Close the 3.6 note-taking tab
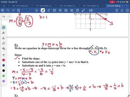130x97 pixels. [127, 6]
